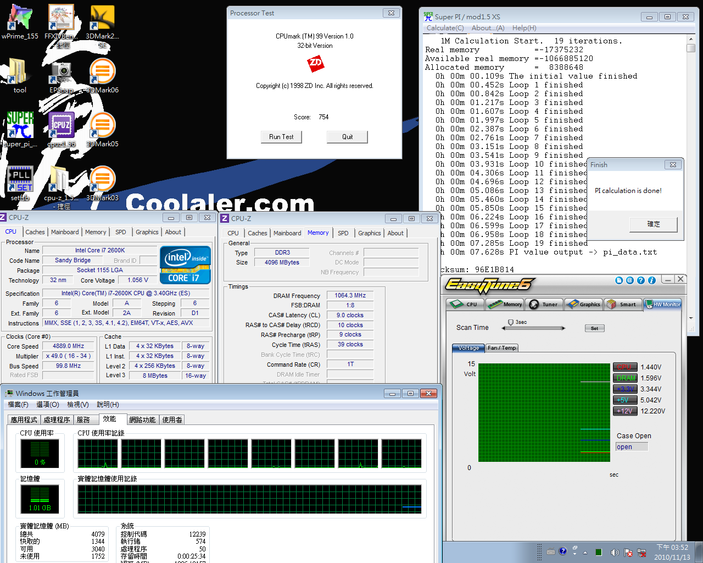Launch the 3DMark05 shortcut
703x563 pixels.
pyautogui.click(x=102, y=130)
